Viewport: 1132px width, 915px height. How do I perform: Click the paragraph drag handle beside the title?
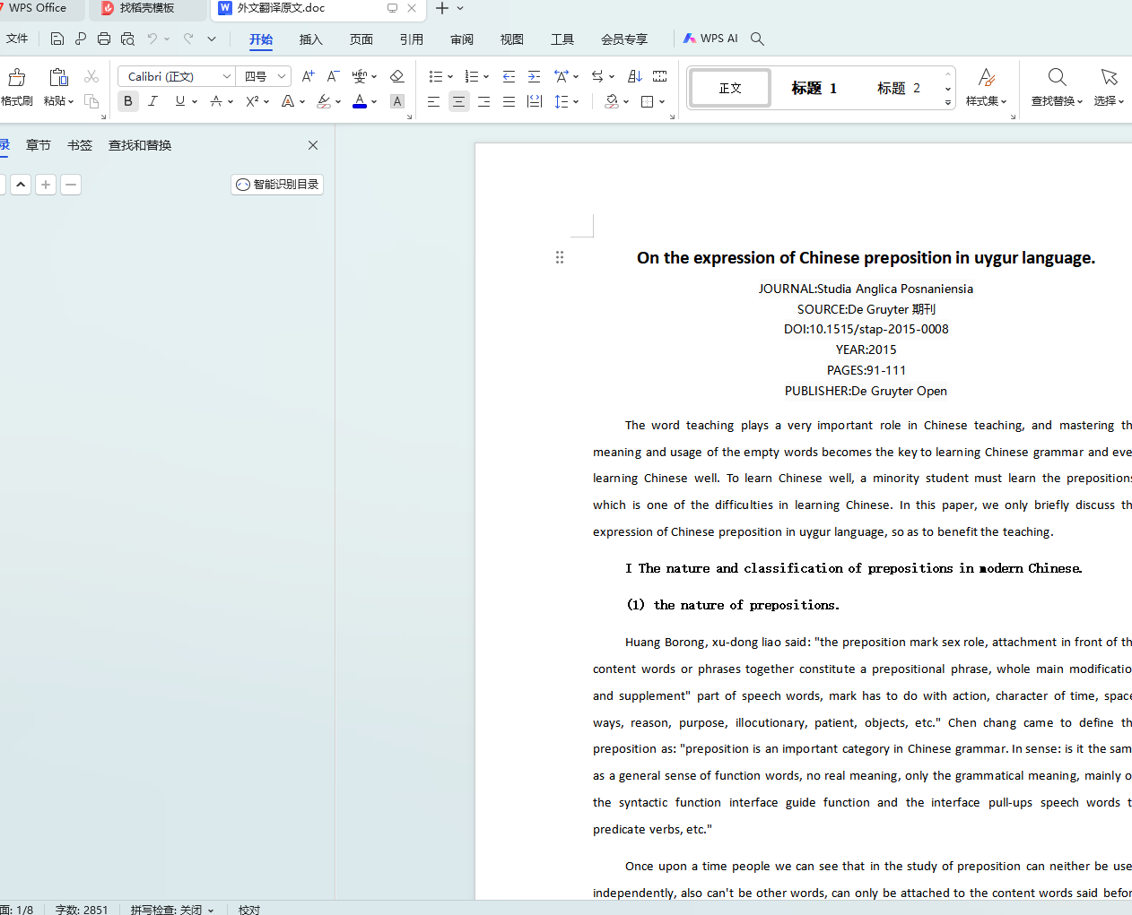[560, 257]
